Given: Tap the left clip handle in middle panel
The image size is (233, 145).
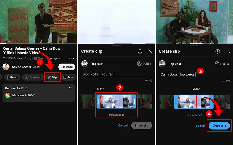Looking at the screenshot, I should tap(98, 101).
